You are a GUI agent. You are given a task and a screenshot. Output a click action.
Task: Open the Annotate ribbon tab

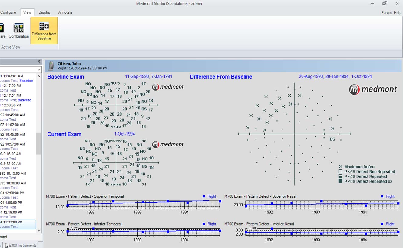click(x=65, y=12)
